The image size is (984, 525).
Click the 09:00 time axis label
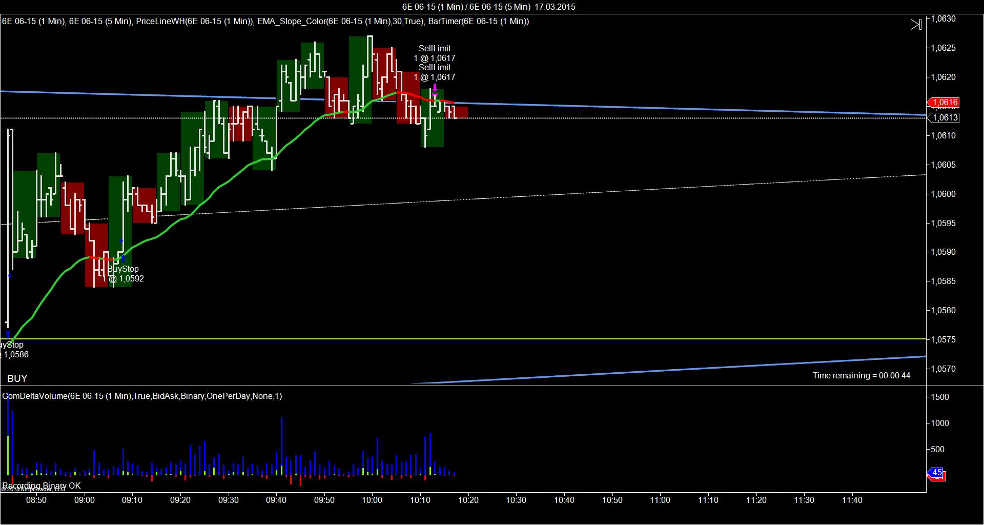(x=84, y=500)
